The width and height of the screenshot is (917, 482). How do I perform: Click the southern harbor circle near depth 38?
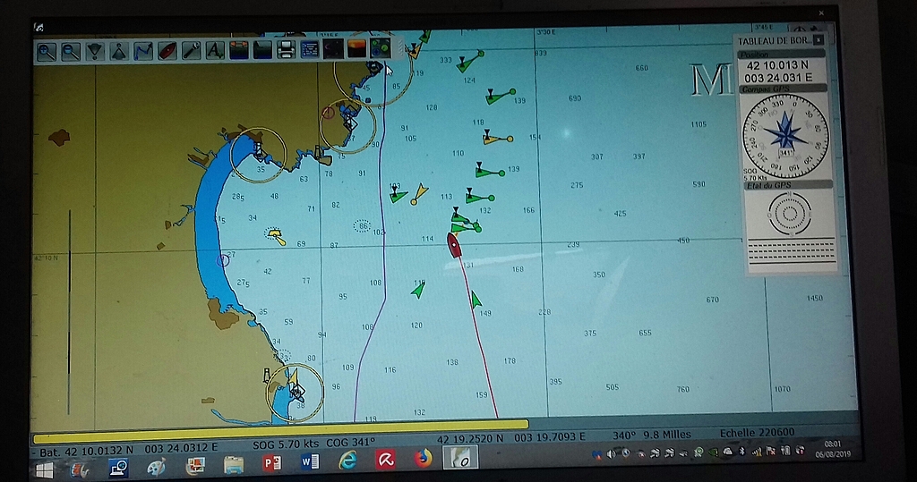click(x=296, y=393)
